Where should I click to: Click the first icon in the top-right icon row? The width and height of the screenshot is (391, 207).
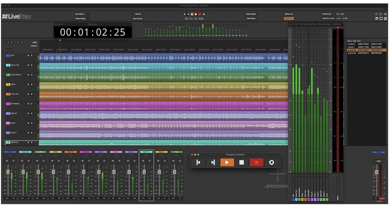(377, 14)
